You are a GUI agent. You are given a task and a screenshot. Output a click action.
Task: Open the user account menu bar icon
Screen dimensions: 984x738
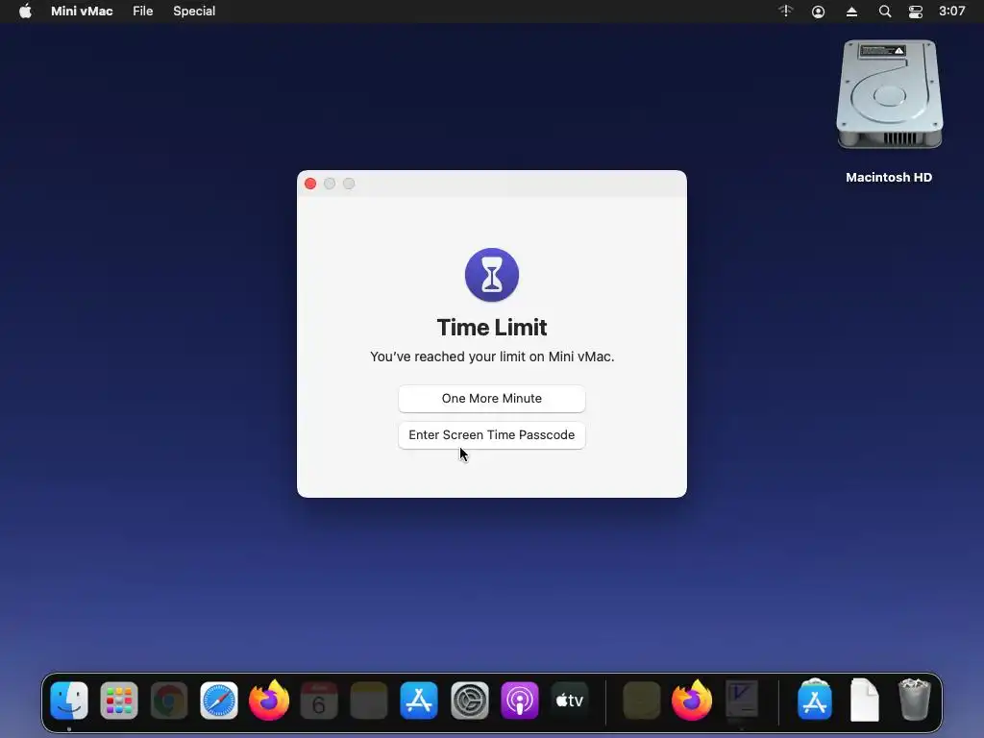(818, 12)
